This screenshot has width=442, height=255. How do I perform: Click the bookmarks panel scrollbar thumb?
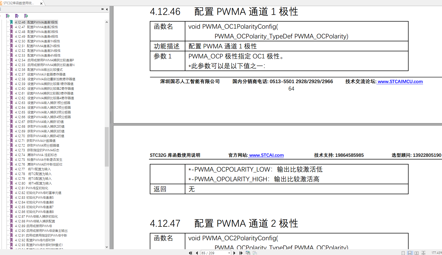pyautogui.click(x=107, y=147)
